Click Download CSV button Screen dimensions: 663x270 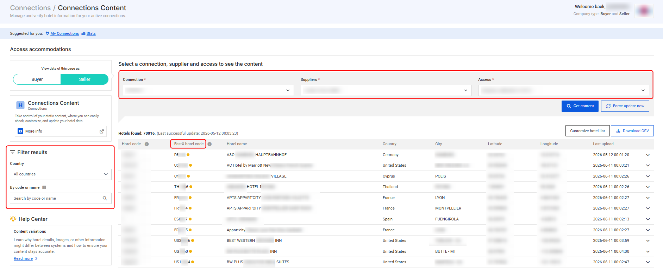coord(632,131)
